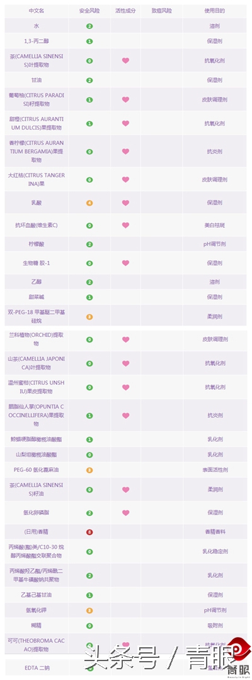Image resolution: width=252 pixels, height=680 pixels.
Task: Open the 甜菜碱 ingredient link
Action: click(36, 297)
